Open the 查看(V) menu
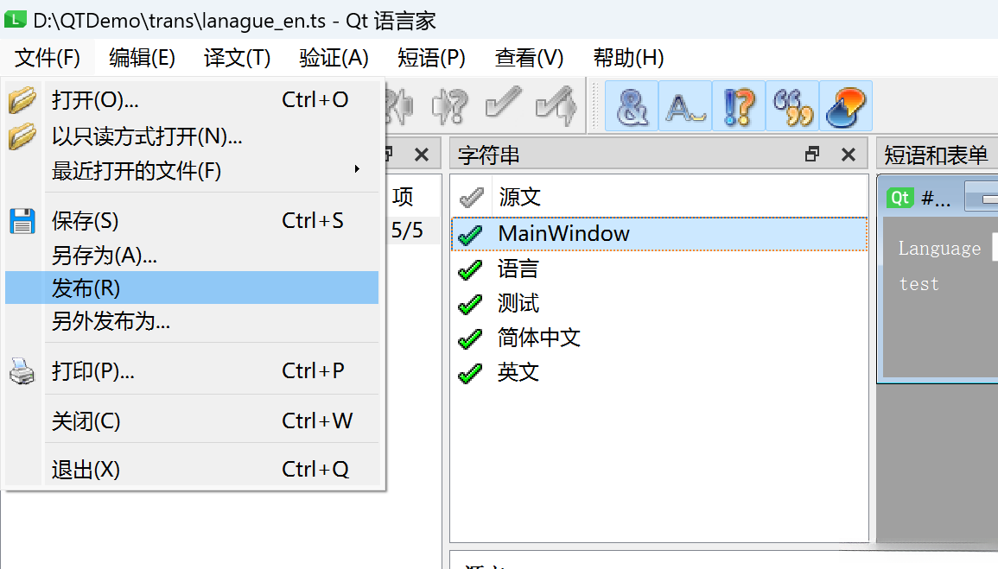 [x=529, y=58]
